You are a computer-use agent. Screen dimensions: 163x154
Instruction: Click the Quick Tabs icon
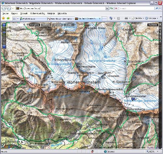pyautogui.click(x=14, y=19)
